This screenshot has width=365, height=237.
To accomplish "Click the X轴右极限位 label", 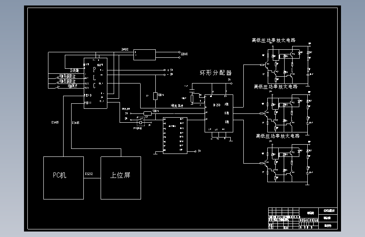I will [67, 76].
